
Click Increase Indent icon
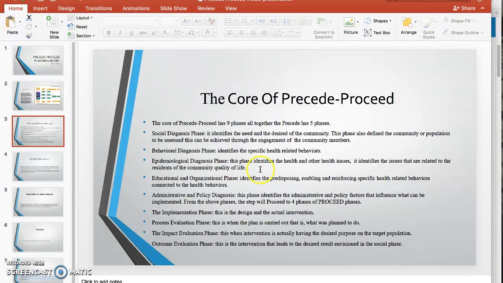(x=274, y=21)
